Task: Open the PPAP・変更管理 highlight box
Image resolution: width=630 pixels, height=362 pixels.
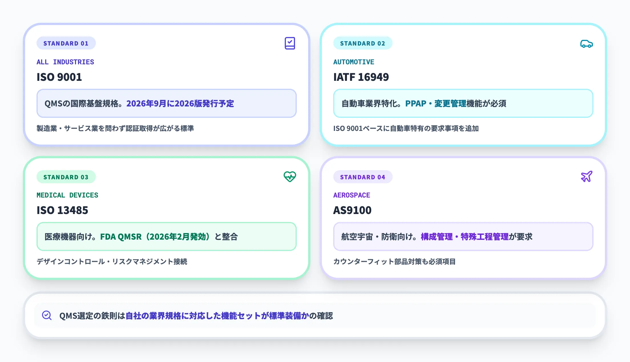Action: tap(463, 103)
